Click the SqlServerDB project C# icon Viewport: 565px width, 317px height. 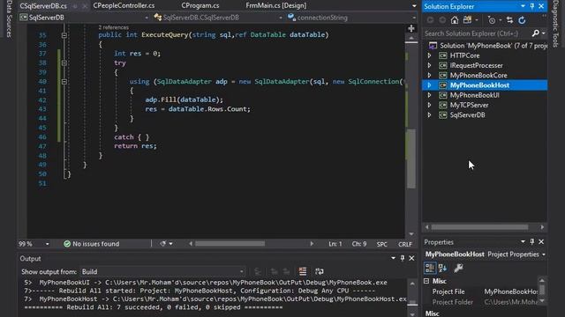click(x=443, y=115)
